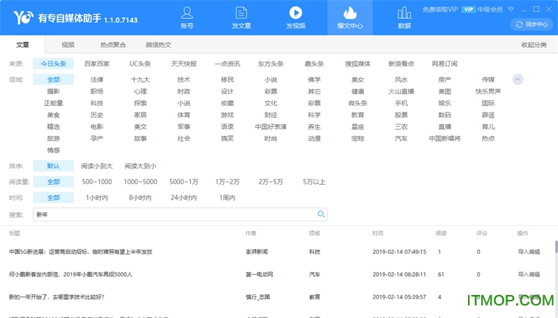Open article titled 新的一年开始了
The width and height of the screenshot is (558, 318).
[x=56, y=297]
